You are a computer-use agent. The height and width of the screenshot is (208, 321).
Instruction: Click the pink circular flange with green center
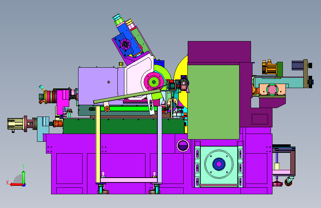154,82
